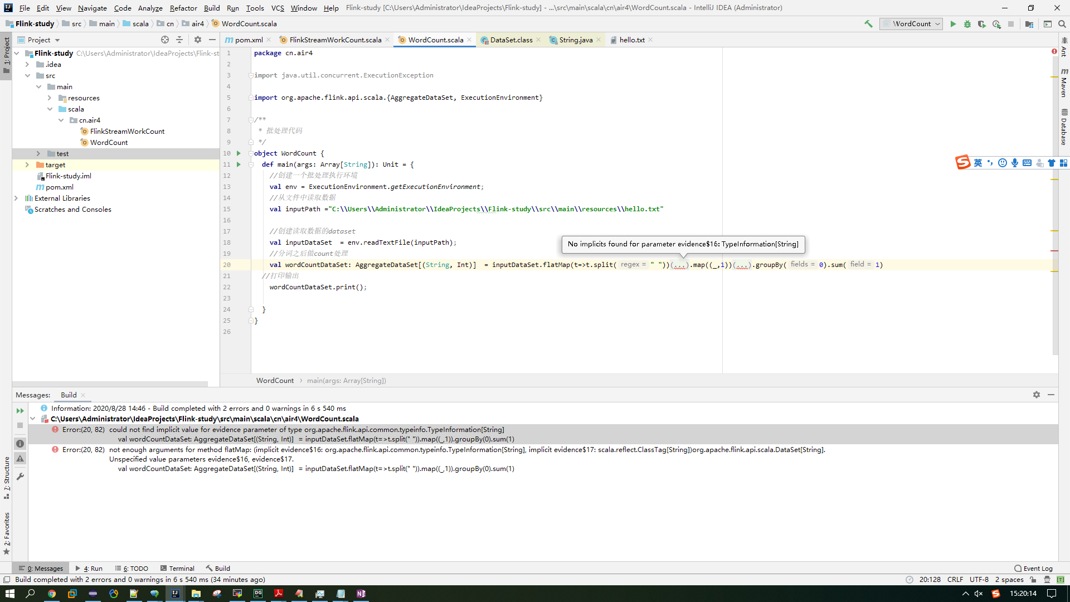The image size is (1070, 602).
Task: Click Project panel settings gear icon
Action: [x=197, y=40]
